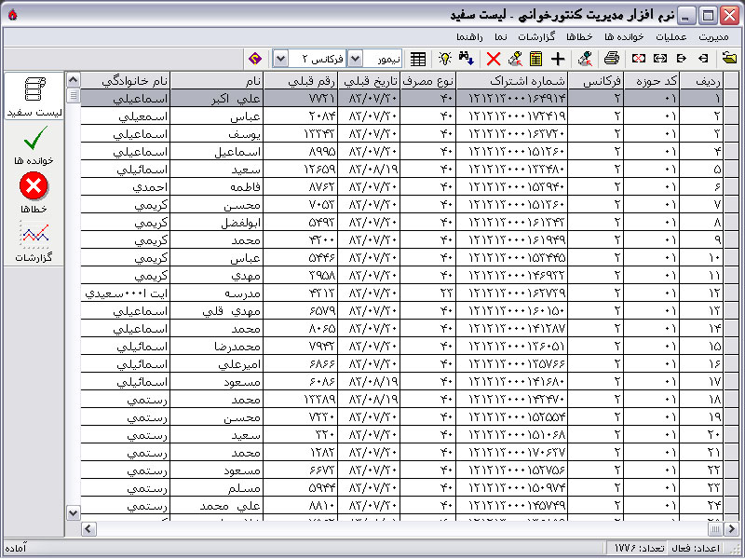
Task: Click the binoculars search icon
Action: pos(468,59)
